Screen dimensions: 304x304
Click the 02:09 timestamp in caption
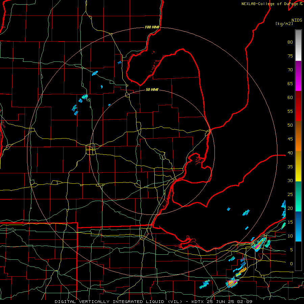tap(245, 302)
